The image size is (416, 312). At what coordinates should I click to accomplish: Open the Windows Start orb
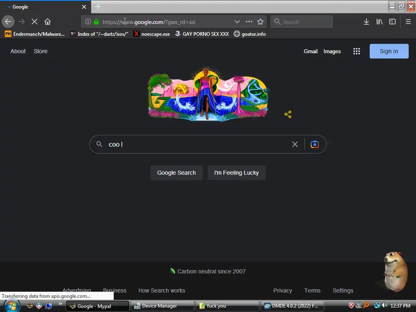11,306
